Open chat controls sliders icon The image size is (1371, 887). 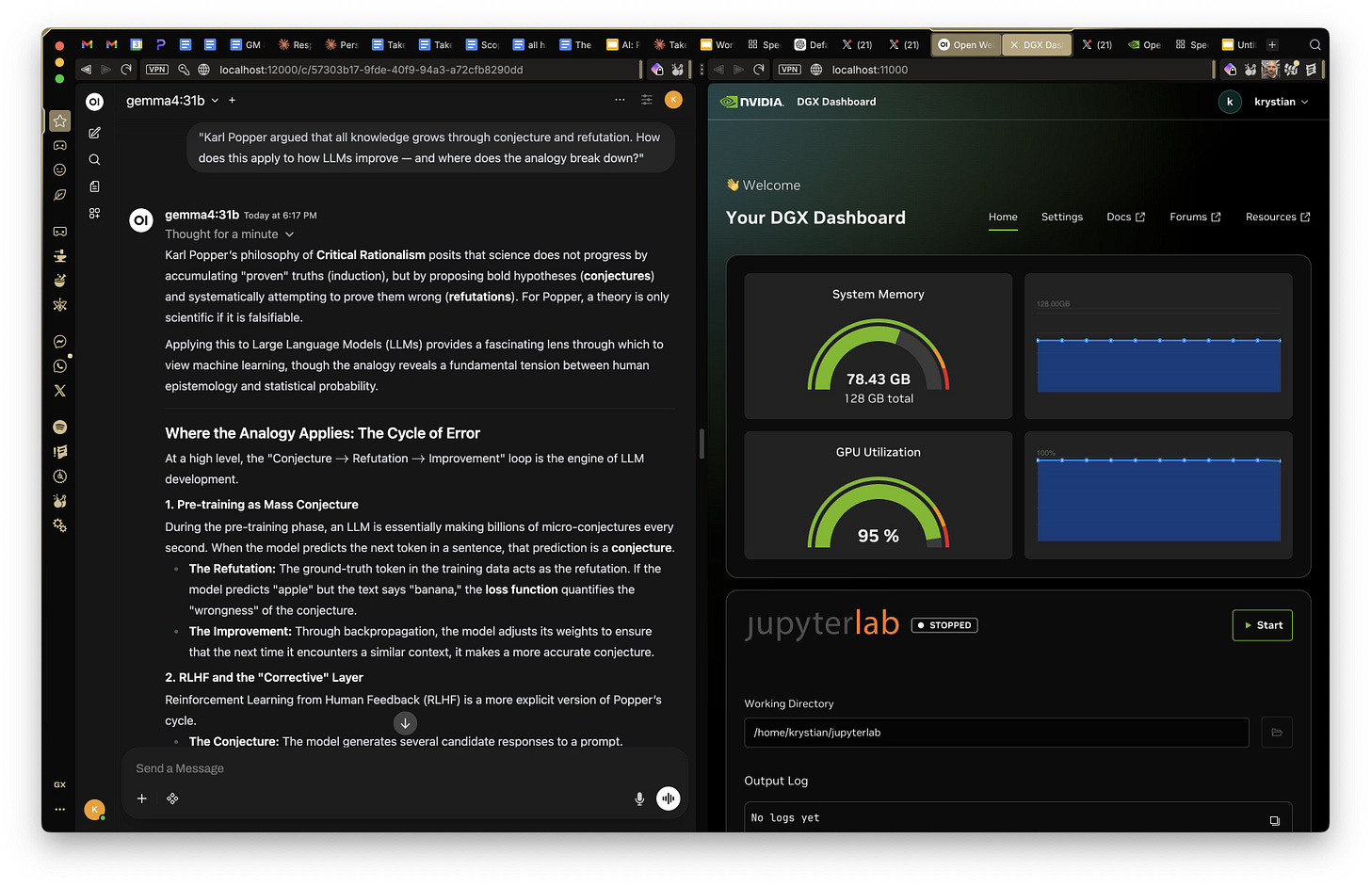647,100
